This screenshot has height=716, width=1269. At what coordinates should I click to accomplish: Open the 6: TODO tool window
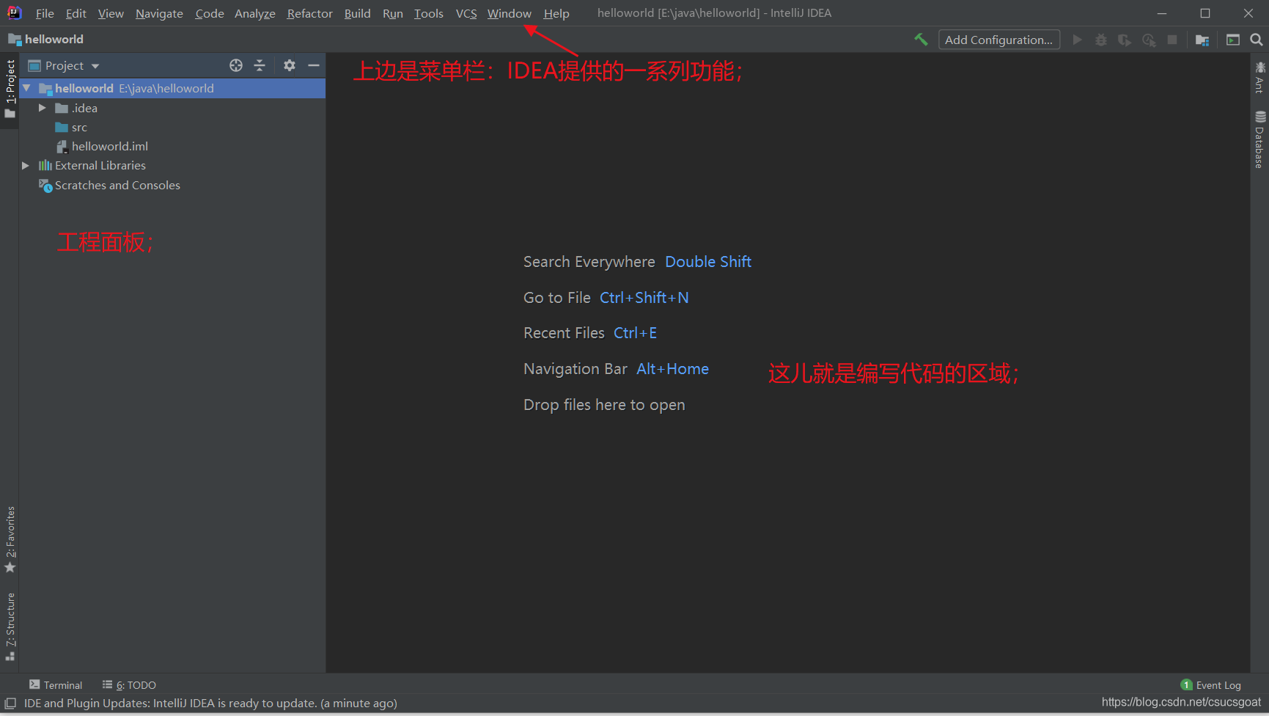coord(129,684)
